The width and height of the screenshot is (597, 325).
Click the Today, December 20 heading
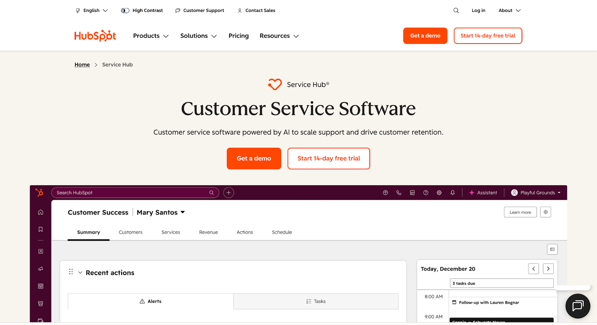[448, 269]
